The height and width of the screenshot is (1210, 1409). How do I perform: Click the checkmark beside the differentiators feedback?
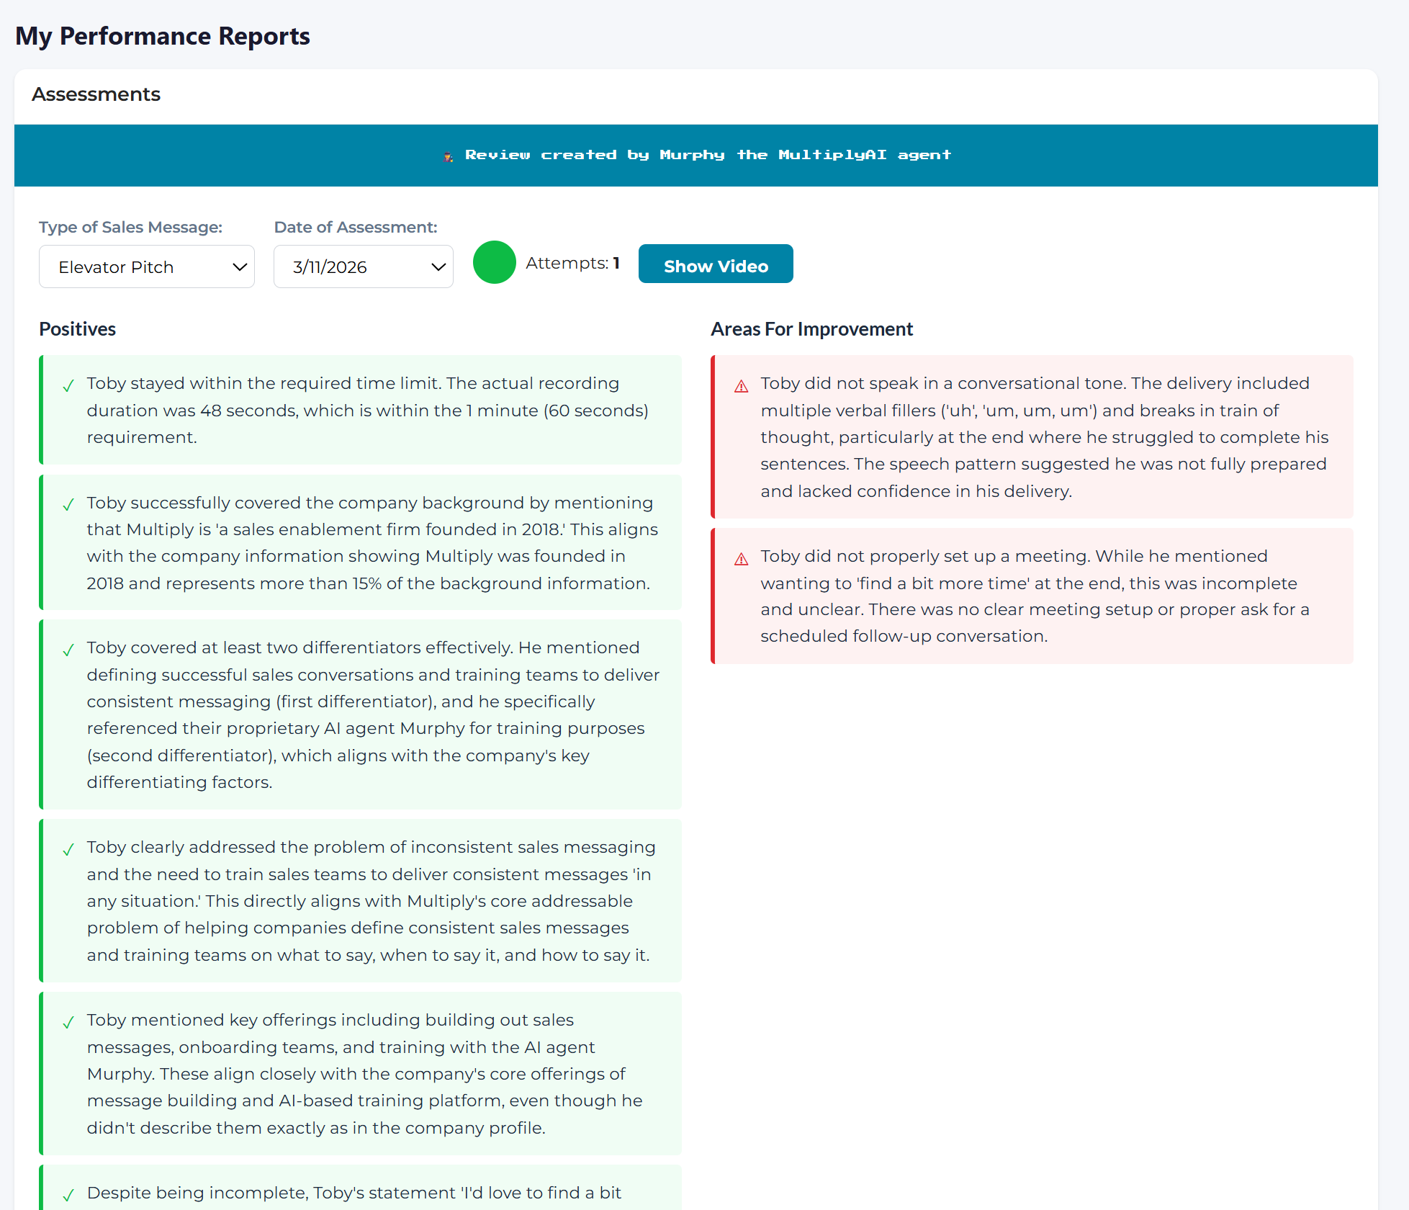68,650
